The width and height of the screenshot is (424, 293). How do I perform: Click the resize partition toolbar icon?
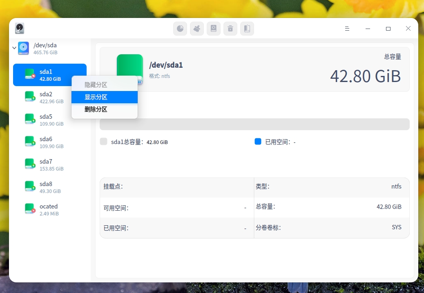pyautogui.click(x=247, y=29)
